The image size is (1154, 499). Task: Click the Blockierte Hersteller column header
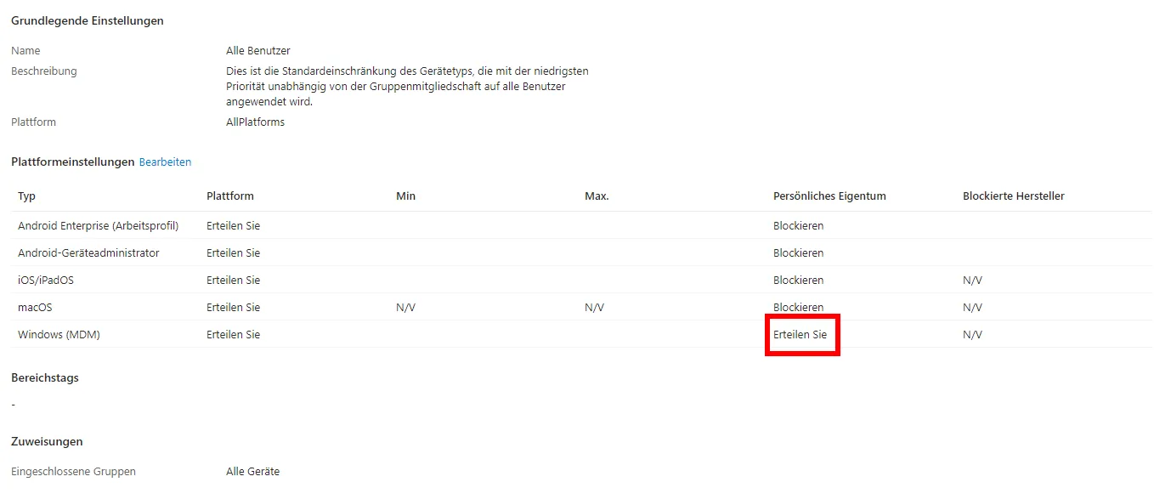(1013, 196)
